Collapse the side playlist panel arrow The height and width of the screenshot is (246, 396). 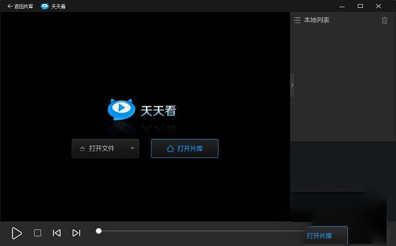[292, 85]
